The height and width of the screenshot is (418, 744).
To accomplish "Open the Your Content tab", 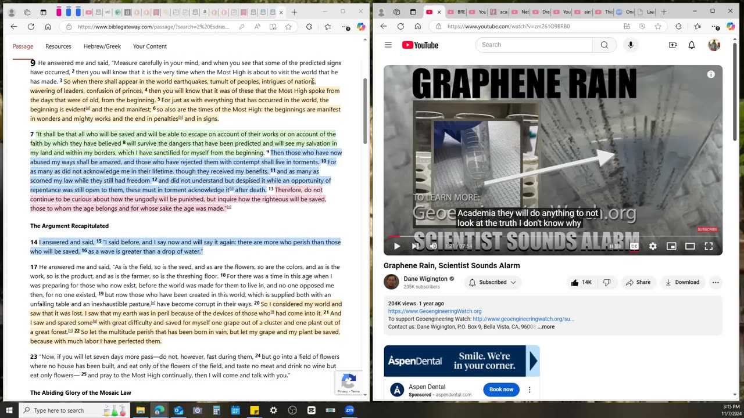I will tap(150, 46).
